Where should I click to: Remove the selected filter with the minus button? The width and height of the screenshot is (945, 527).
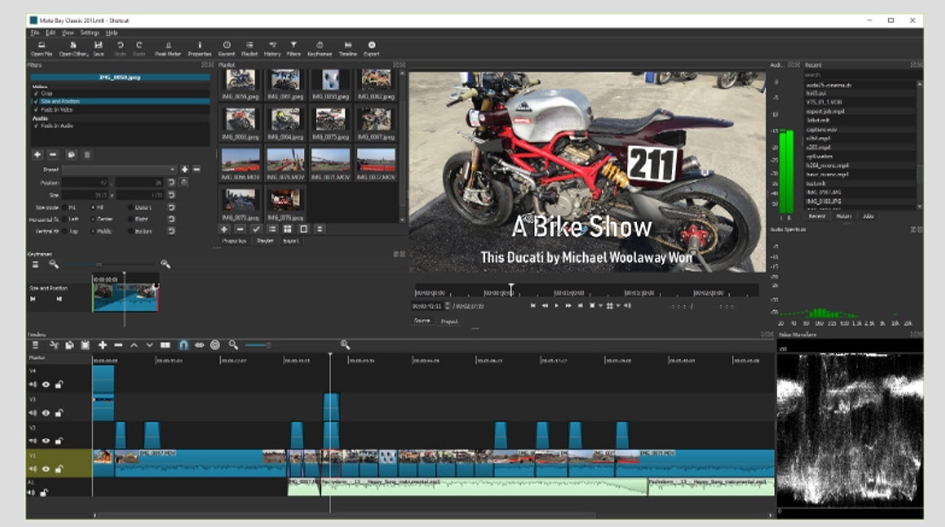(53, 155)
